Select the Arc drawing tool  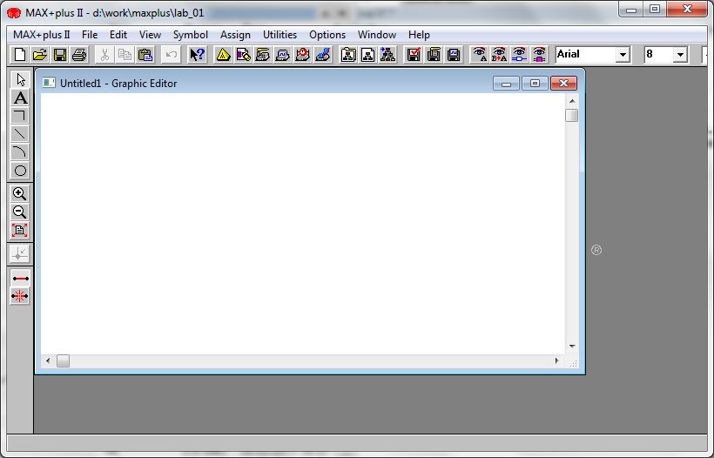(x=20, y=152)
